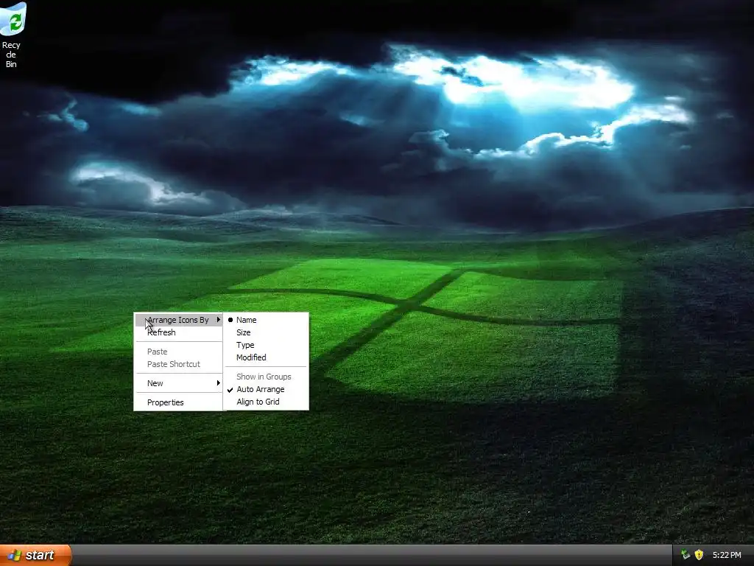Choose Refresh from the context menu
This screenshot has width=754, height=566.
[178, 332]
